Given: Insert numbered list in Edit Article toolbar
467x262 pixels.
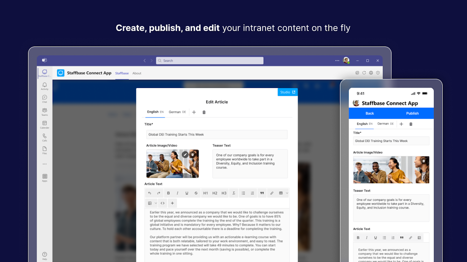Looking at the screenshot, I should click(x=252, y=193).
